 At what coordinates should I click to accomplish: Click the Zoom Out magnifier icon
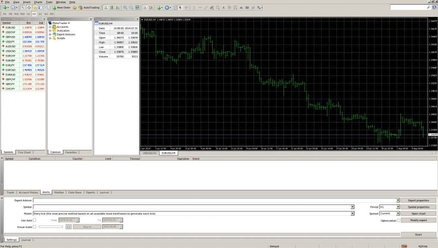[131, 7]
